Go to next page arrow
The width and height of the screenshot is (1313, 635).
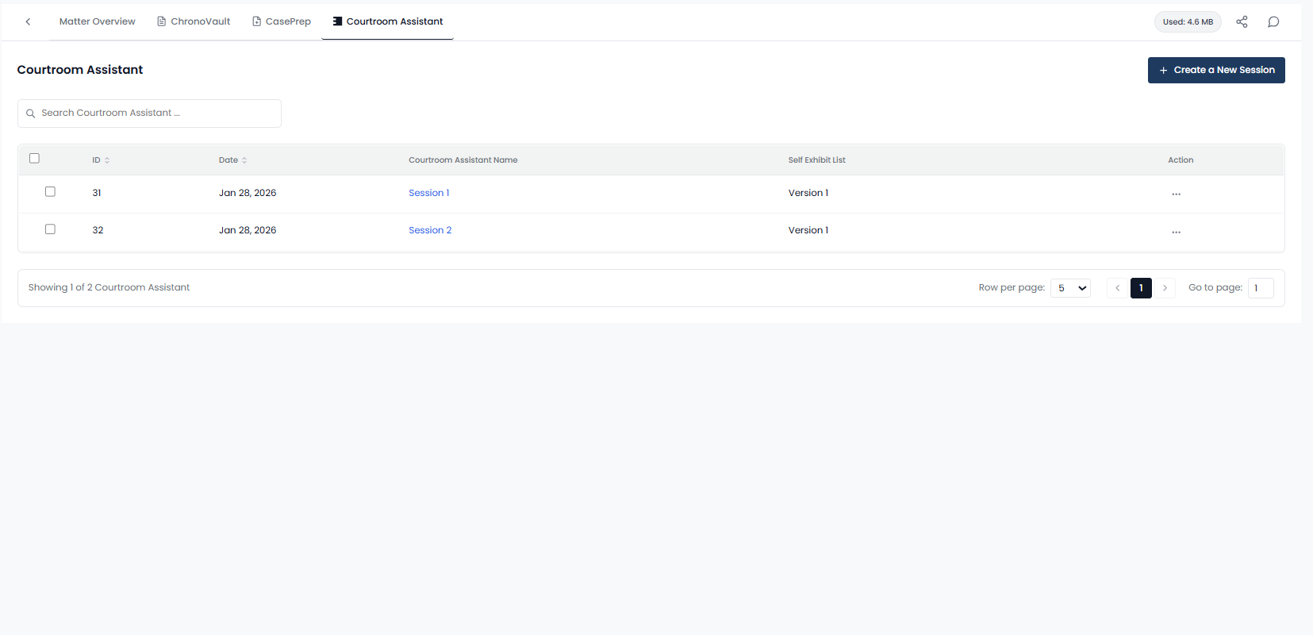click(1165, 288)
